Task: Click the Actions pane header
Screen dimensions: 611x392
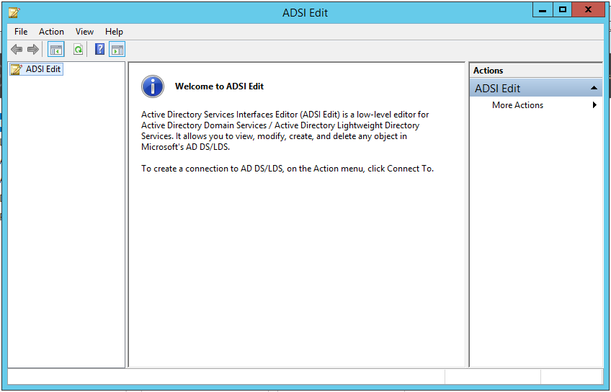Action: click(x=536, y=71)
